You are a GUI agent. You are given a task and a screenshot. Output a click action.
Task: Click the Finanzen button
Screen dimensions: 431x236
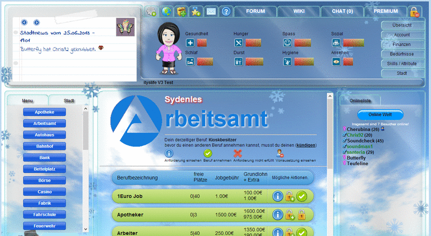point(401,44)
